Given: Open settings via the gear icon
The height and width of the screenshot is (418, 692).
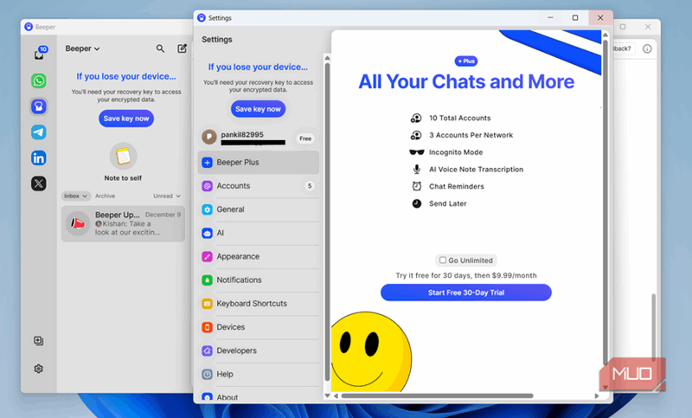Looking at the screenshot, I should coord(39,369).
